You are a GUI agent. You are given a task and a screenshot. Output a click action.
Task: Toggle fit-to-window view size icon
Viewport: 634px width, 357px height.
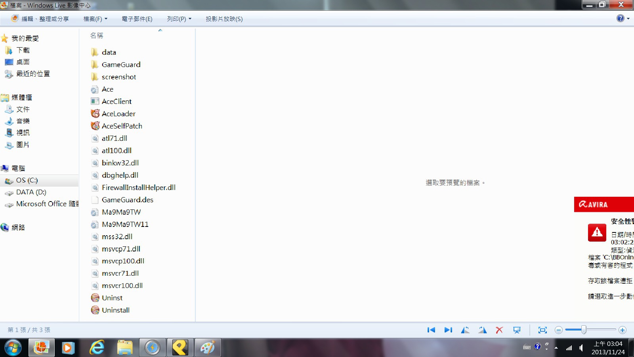(542, 330)
